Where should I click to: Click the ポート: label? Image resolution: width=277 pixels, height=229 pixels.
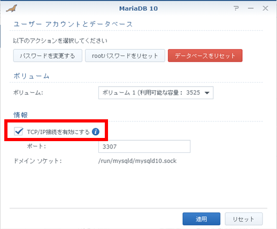pyautogui.click(x=36, y=146)
